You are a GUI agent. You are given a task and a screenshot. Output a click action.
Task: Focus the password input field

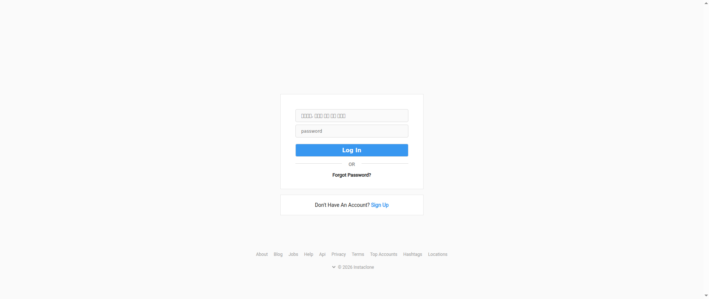click(x=352, y=131)
